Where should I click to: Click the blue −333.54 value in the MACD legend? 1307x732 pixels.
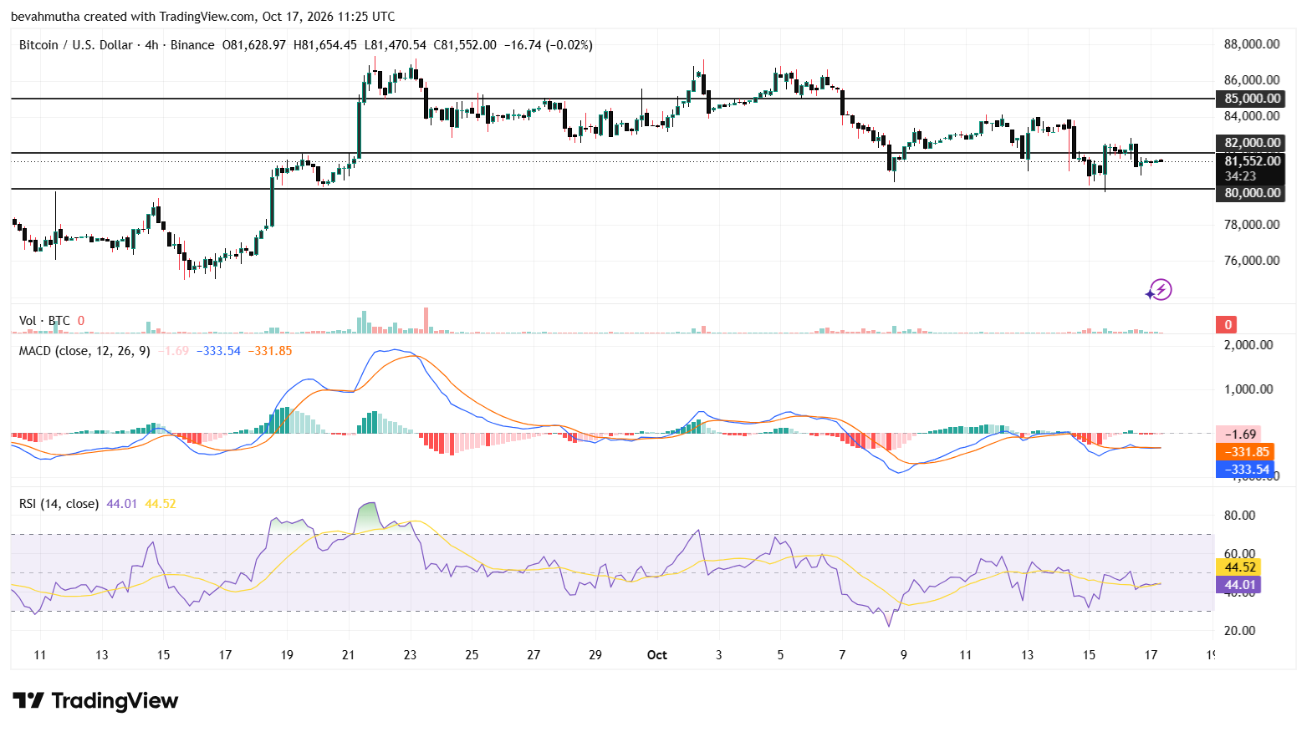tap(218, 351)
